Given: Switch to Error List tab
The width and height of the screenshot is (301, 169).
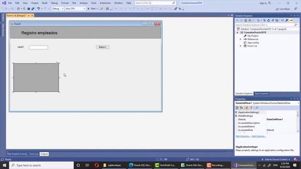Looking at the screenshot, I should point(34,154).
